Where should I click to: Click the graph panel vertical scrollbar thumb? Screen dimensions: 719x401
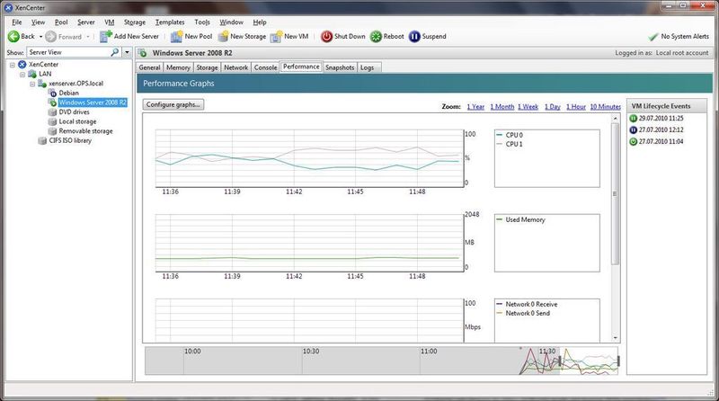pyautogui.click(x=616, y=193)
